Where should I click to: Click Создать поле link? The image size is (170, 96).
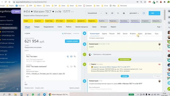pos(39,88)
